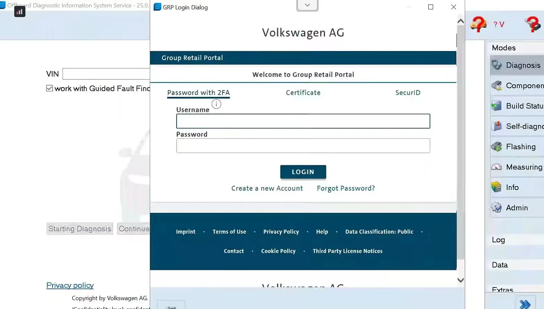This screenshot has width=544, height=309.
Task: Click the ?V label in toolbar
Action: (499, 24)
